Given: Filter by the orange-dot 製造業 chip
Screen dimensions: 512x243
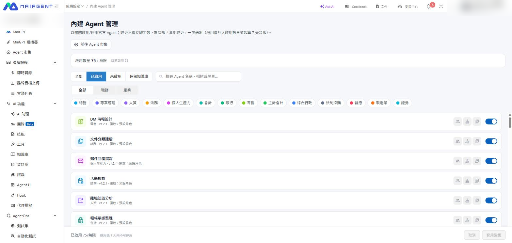Looking at the screenshot, I should click(379, 103).
